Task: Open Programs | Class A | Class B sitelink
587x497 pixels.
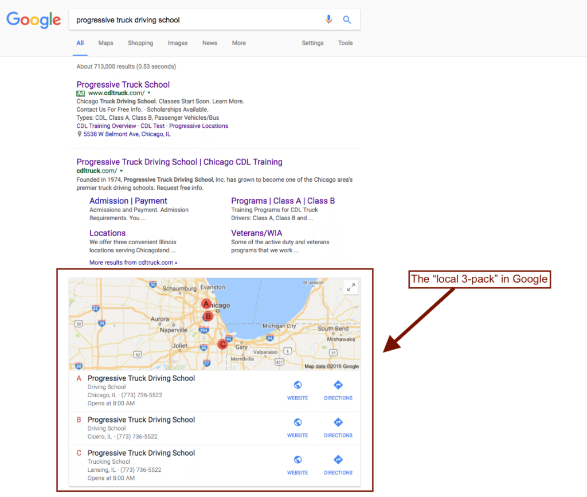Action: 283,201
